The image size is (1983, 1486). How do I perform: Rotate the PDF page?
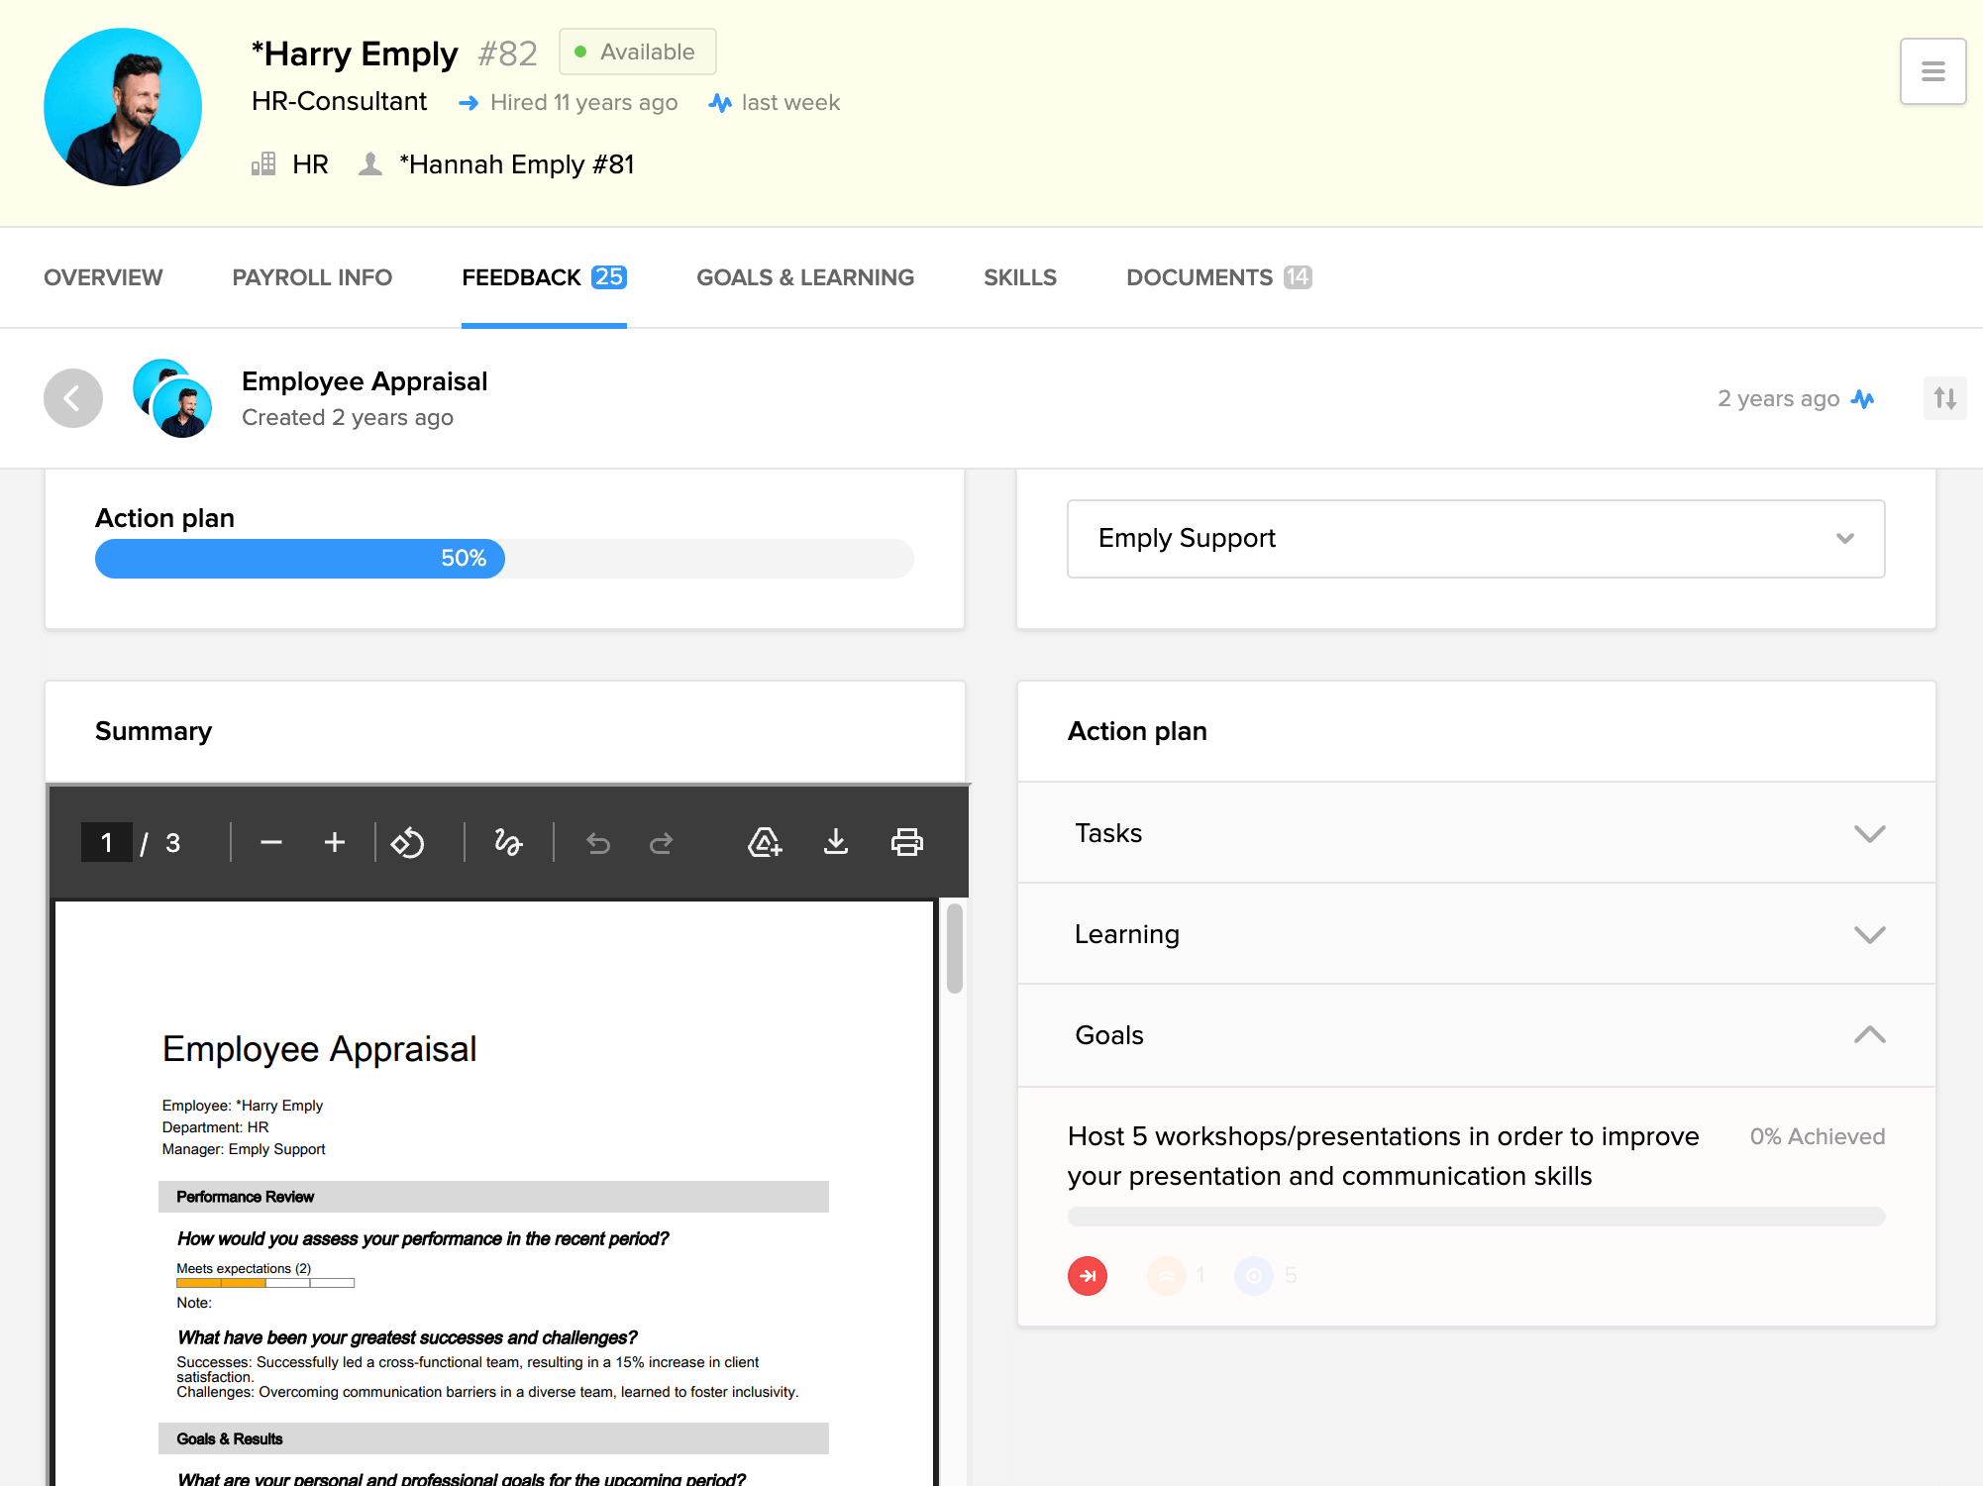(x=407, y=842)
